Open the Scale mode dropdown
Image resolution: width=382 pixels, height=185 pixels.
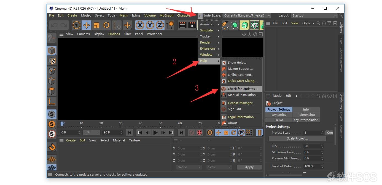(x=219, y=167)
